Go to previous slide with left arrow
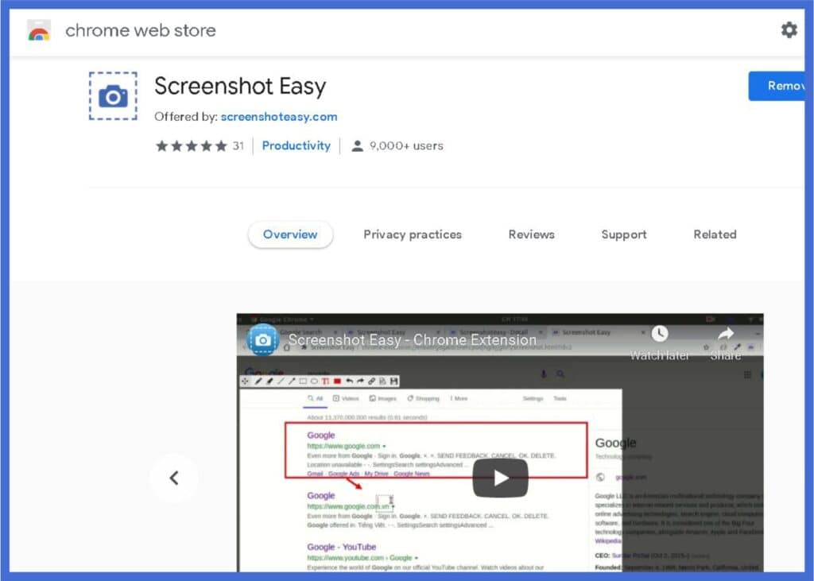Image resolution: width=814 pixels, height=581 pixels. click(x=174, y=478)
